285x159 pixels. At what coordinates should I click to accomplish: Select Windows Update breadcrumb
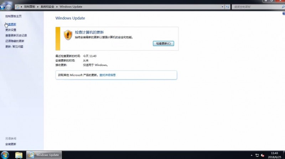71,6
